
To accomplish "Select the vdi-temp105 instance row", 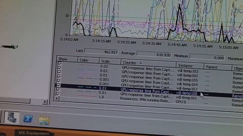I will (x=187, y=80).
